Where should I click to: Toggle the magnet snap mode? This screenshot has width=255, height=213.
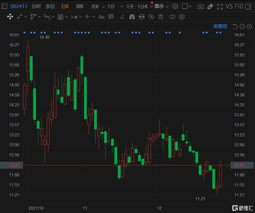132,17
